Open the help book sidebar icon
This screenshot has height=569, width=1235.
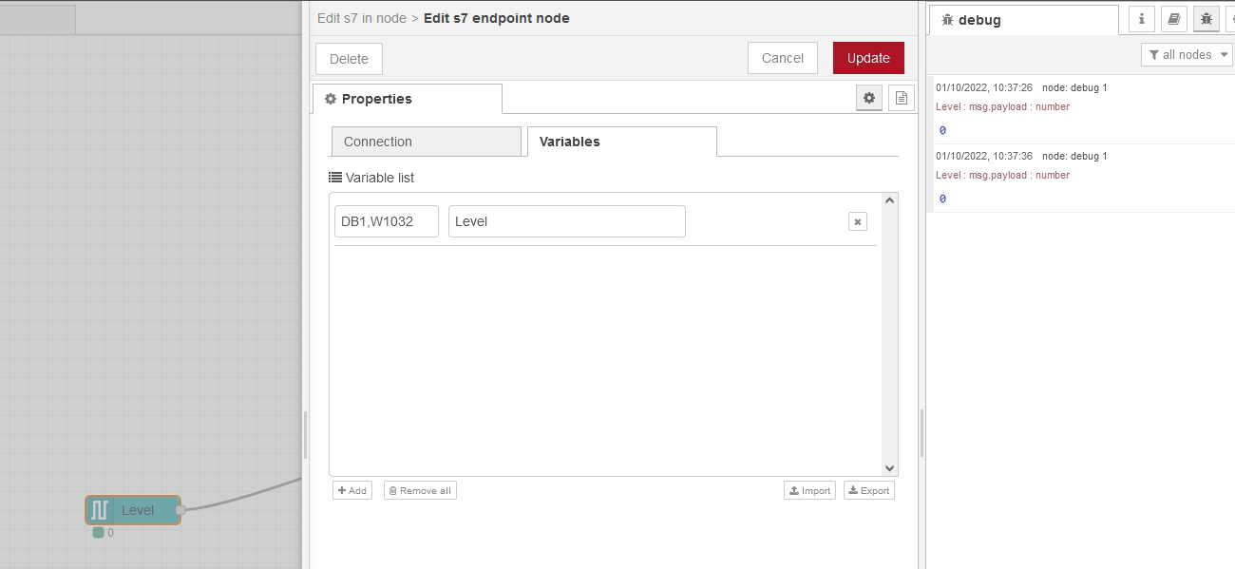coord(1174,19)
